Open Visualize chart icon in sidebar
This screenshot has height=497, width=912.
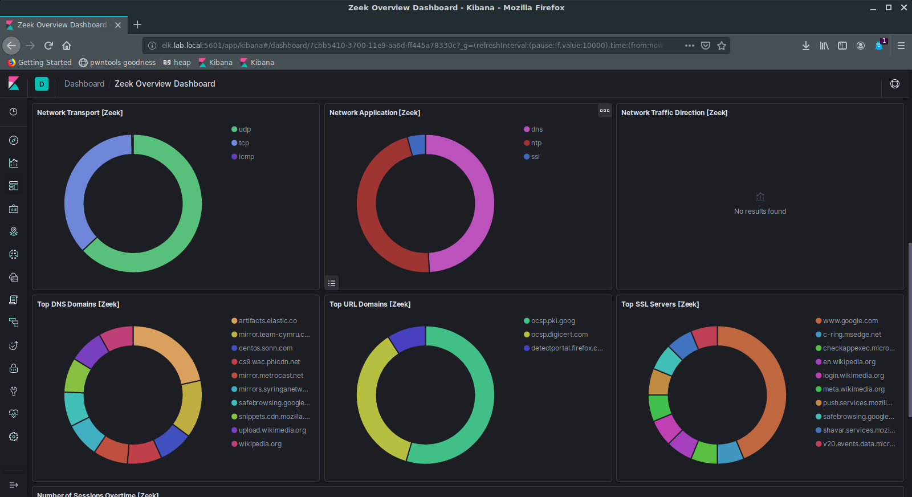[14, 163]
